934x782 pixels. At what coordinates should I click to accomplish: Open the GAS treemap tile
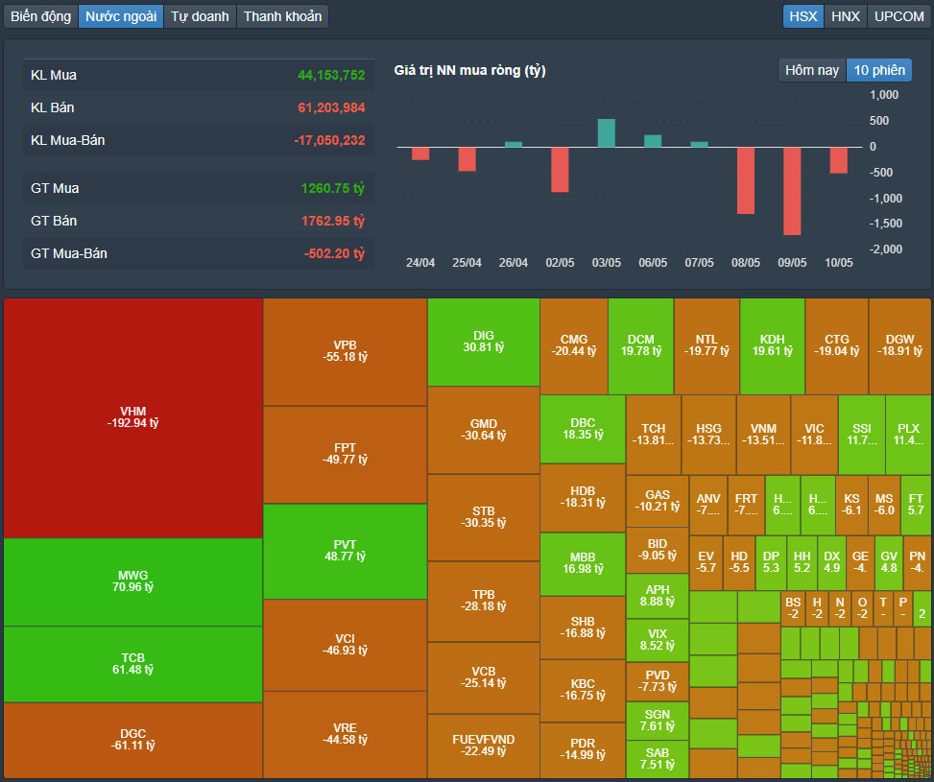pos(657,501)
